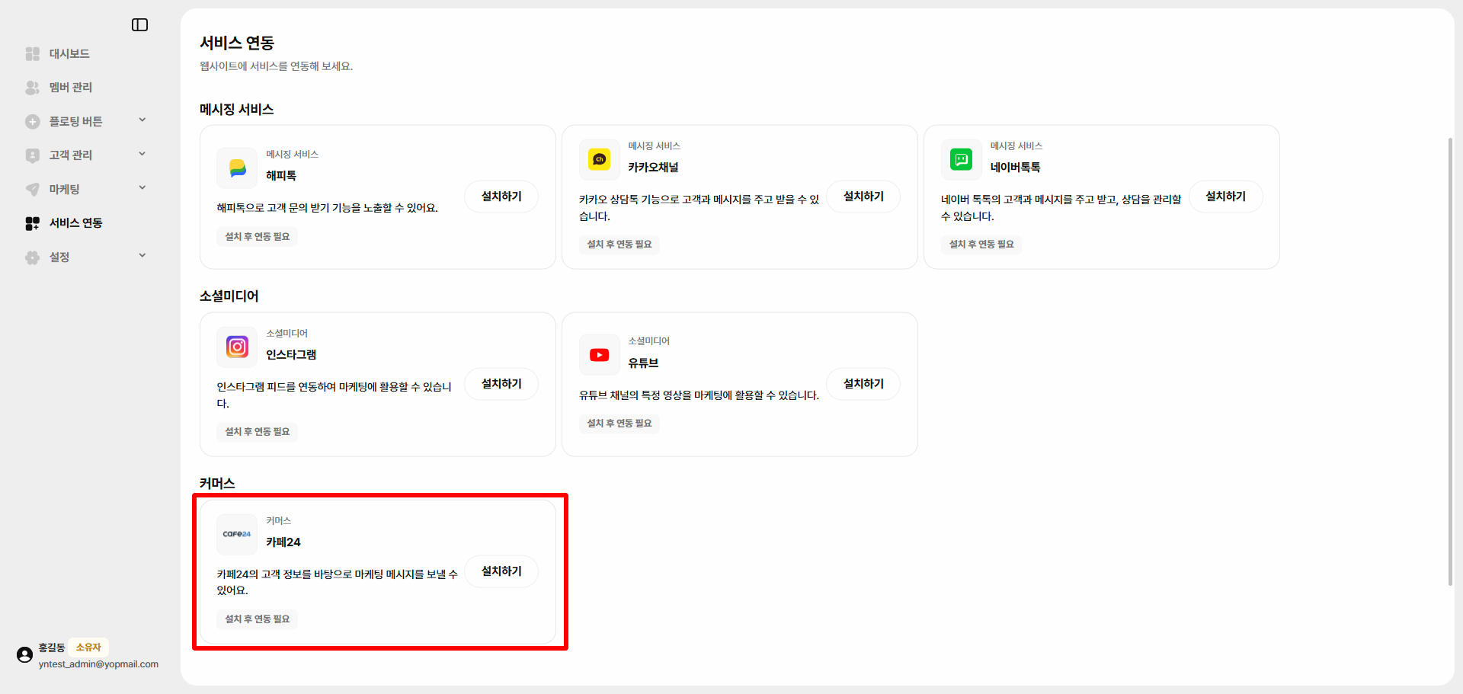Click the 카페24 card title
The height and width of the screenshot is (694, 1463).
(283, 542)
